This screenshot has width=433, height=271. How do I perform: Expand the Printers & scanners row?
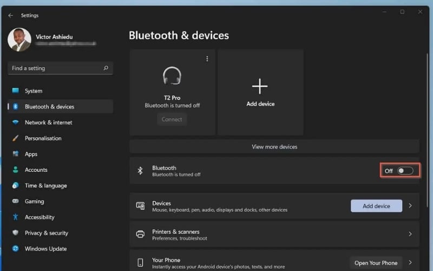274,234
